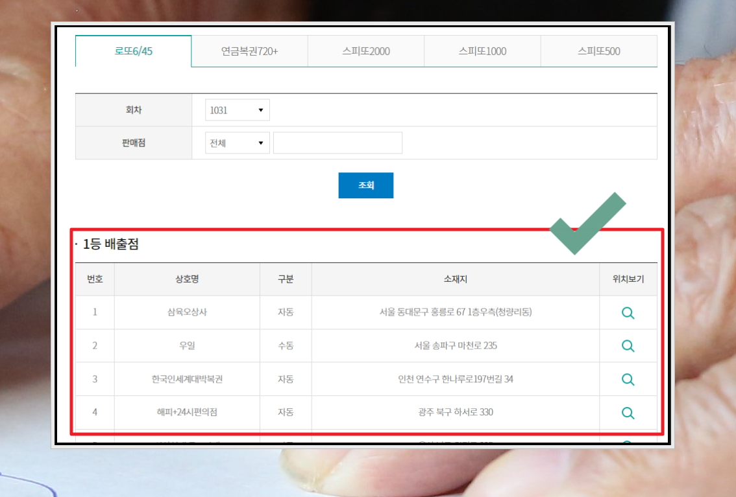Viewport: 736px width, 497px height.
Task: Click the 상호명 column header
Action: 187,279
